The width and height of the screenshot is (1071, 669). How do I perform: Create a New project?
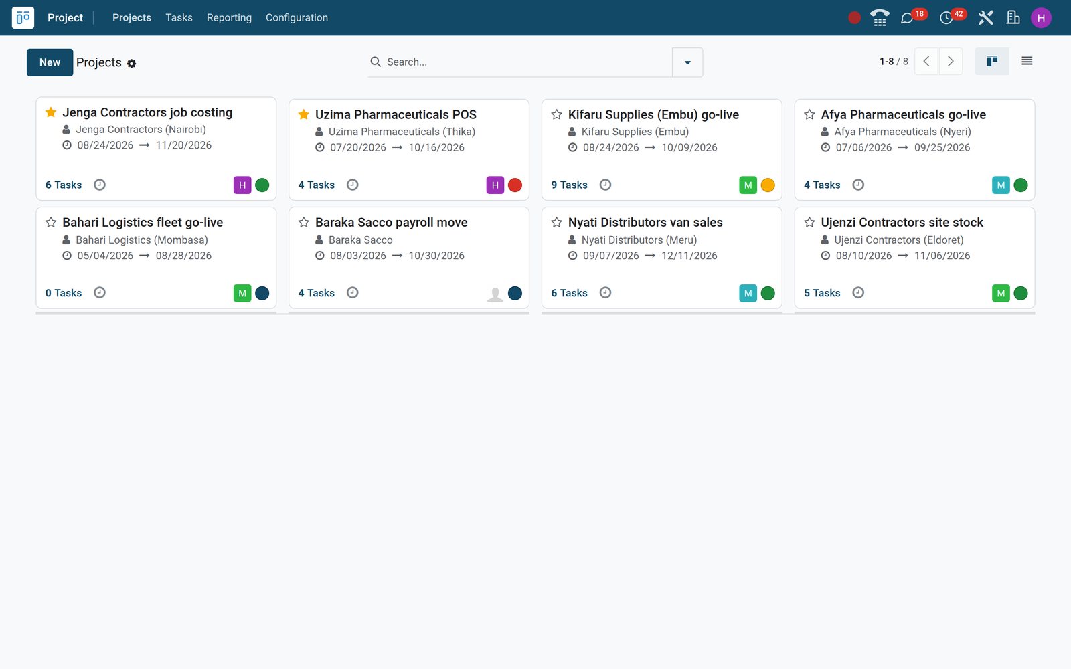(50, 62)
